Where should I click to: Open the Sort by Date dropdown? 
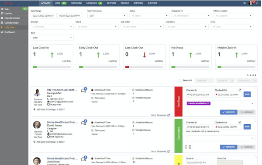point(52,38)
